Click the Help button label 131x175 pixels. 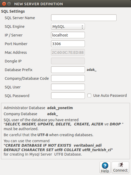tap(105, 171)
